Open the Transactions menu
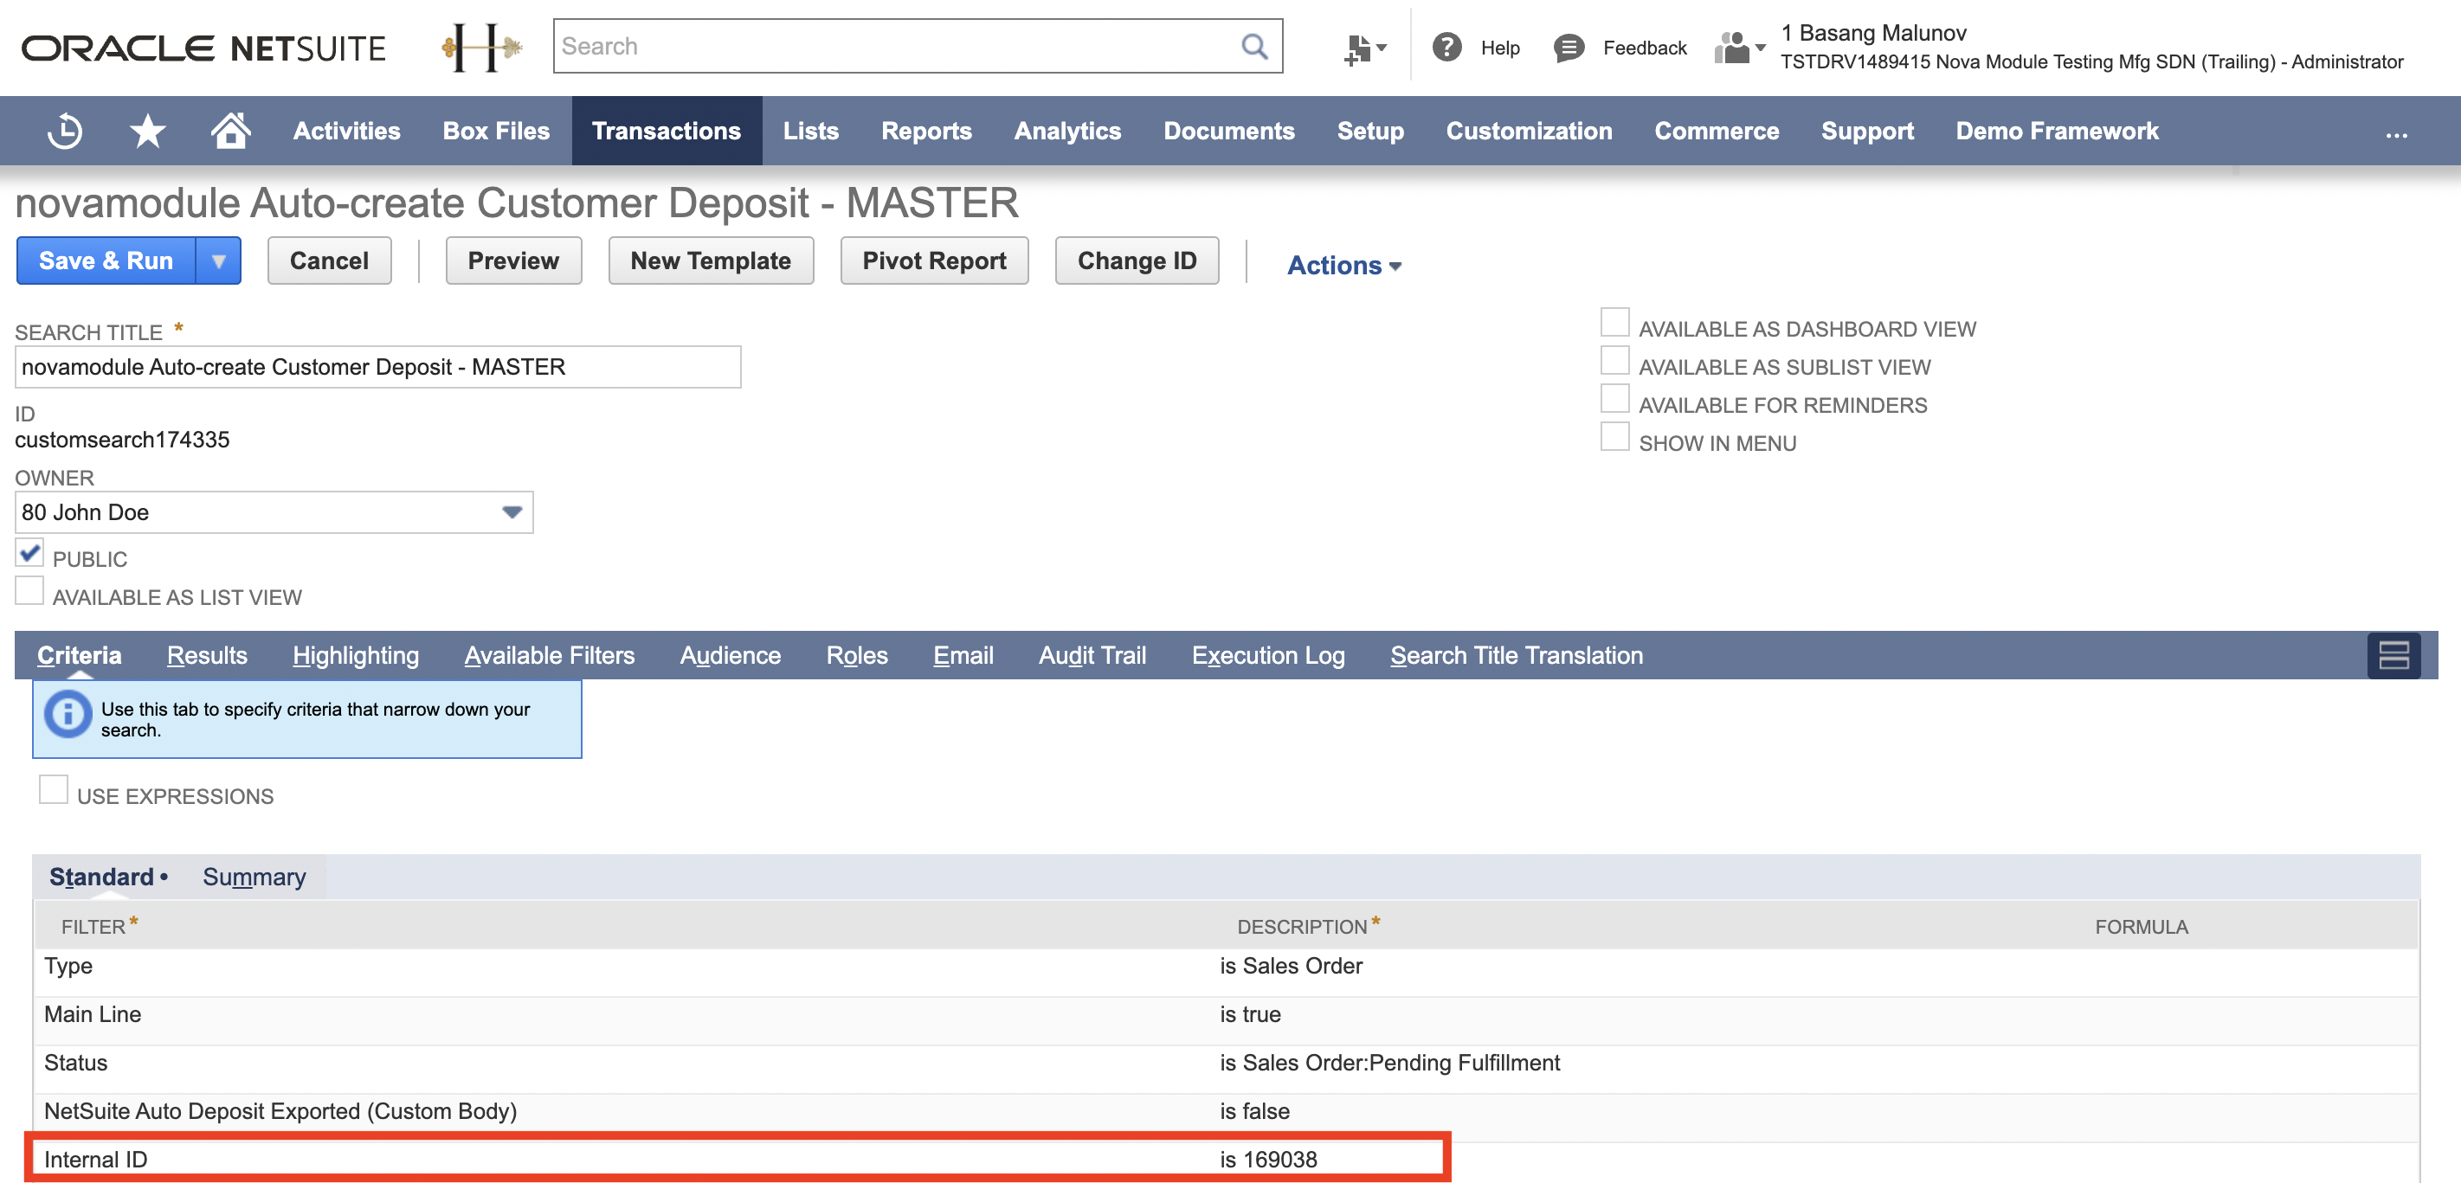The height and width of the screenshot is (1183, 2461). click(666, 131)
